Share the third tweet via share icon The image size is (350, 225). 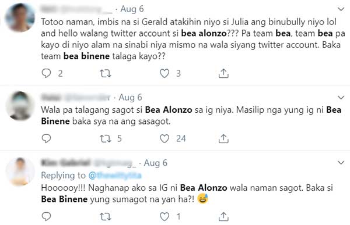click(223, 216)
